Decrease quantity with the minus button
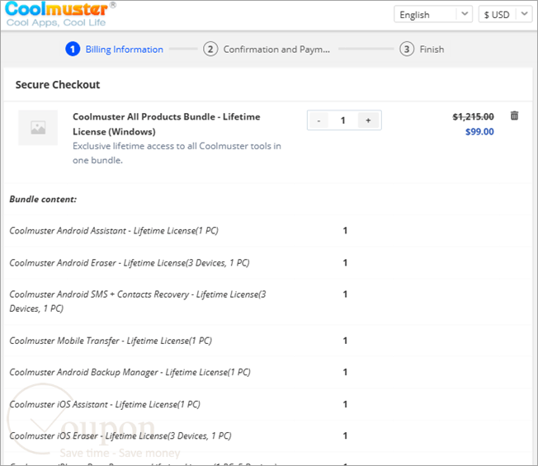 tap(319, 120)
